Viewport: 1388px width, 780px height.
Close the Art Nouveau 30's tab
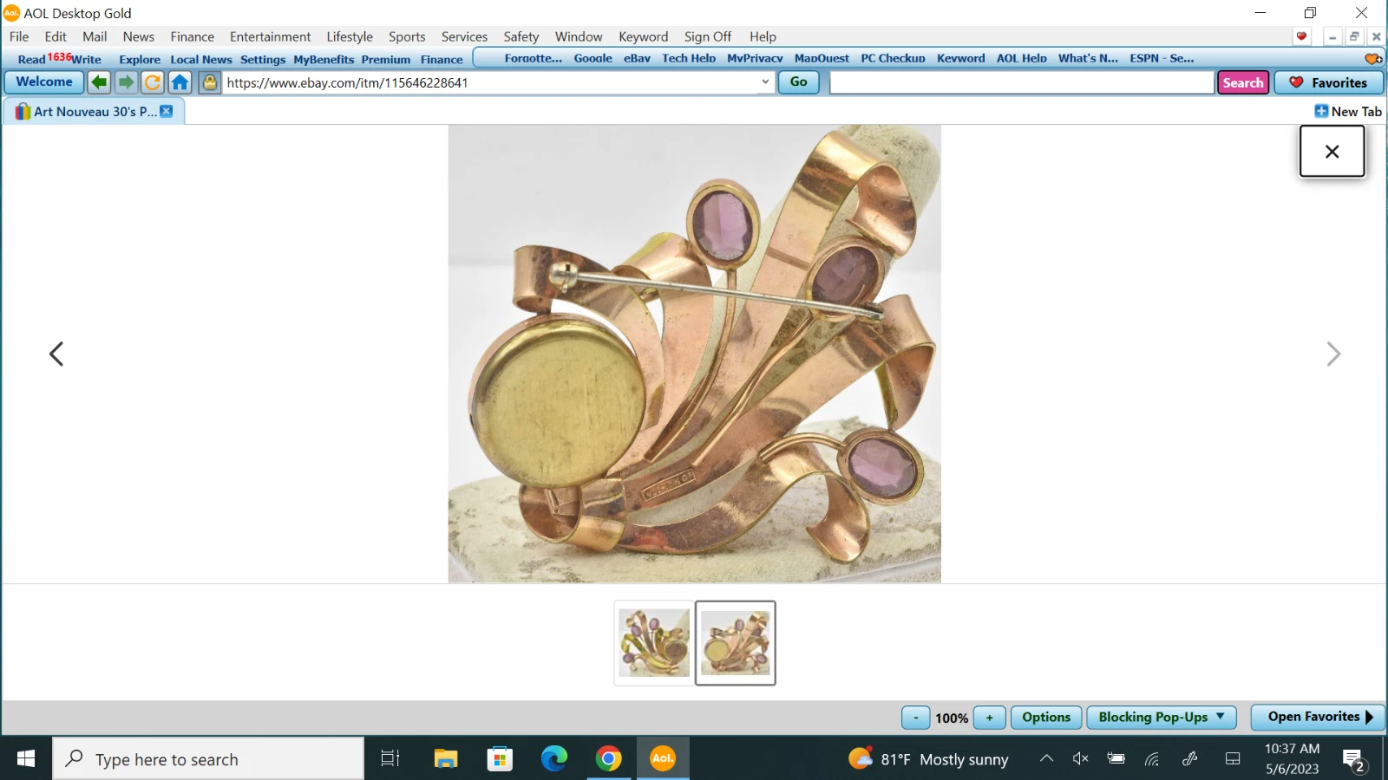click(167, 111)
